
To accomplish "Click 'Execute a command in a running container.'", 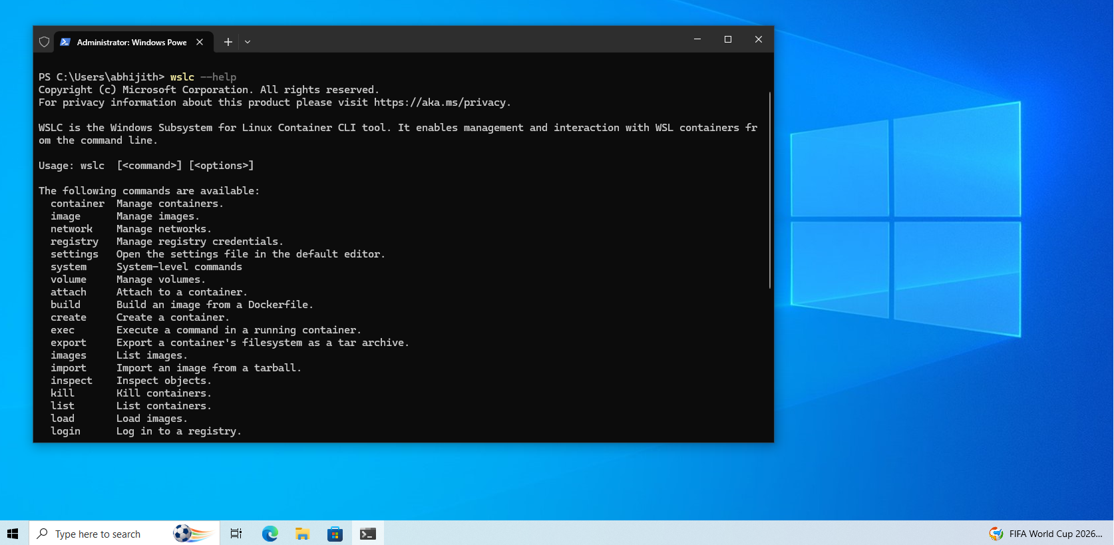I will pyautogui.click(x=239, y=330).
